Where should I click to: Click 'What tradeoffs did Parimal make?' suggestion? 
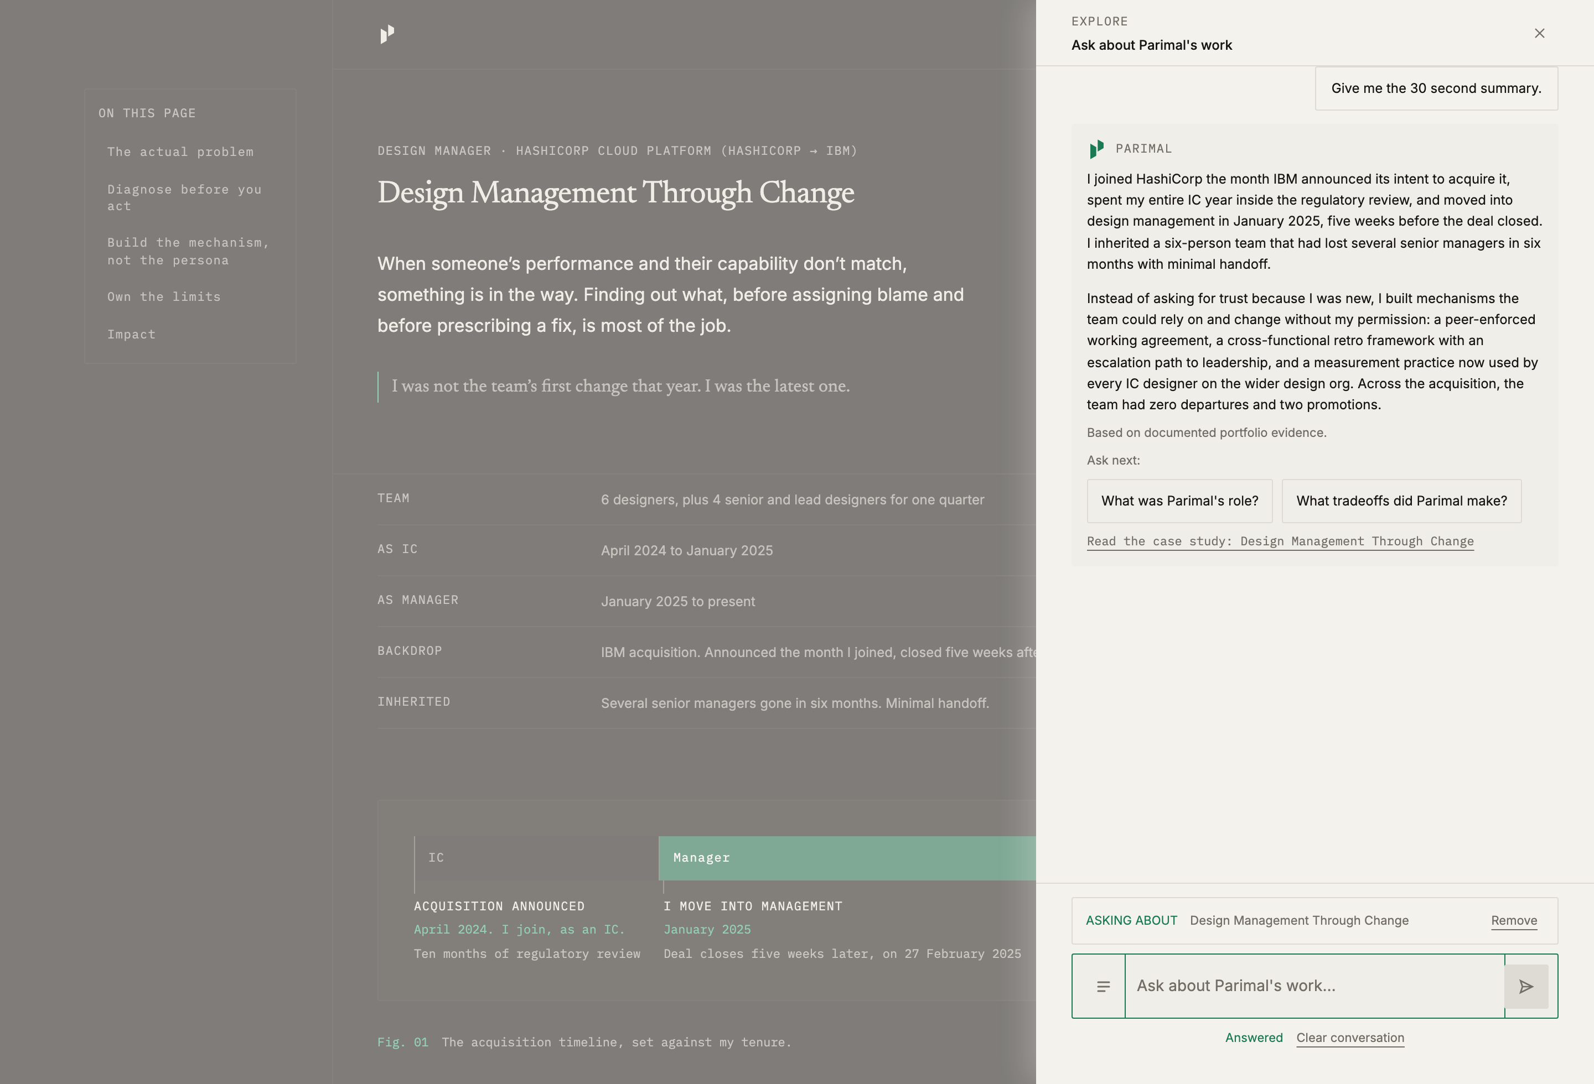(1401, 501)
